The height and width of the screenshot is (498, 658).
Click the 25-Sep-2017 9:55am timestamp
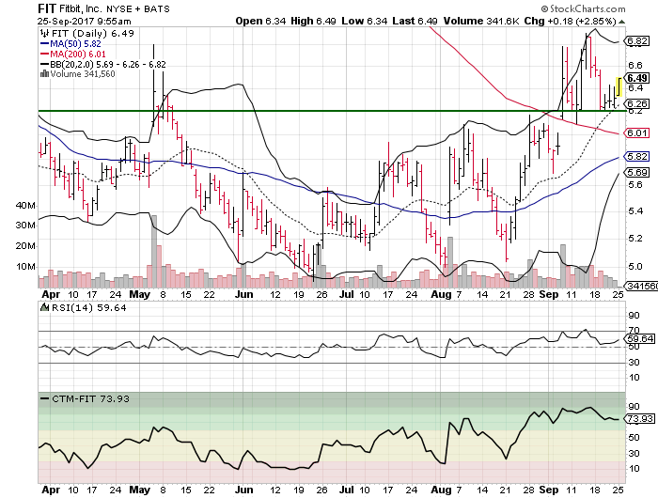pyautogui.click(x=84, y=21)
